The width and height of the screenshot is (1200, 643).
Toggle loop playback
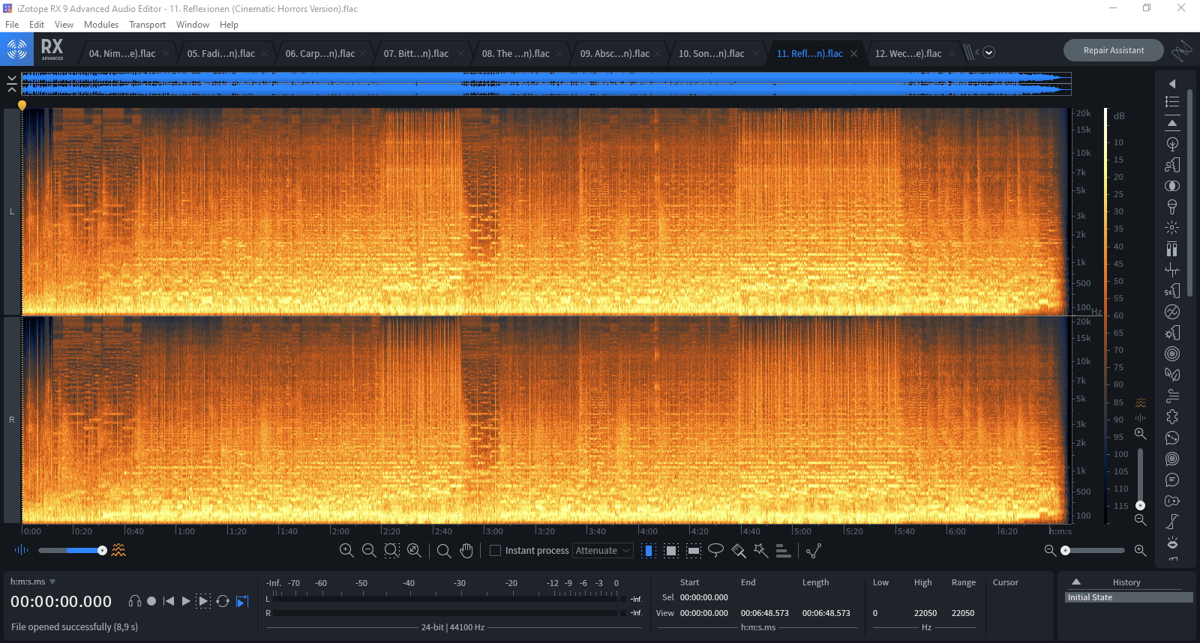[x=223, y=601]
